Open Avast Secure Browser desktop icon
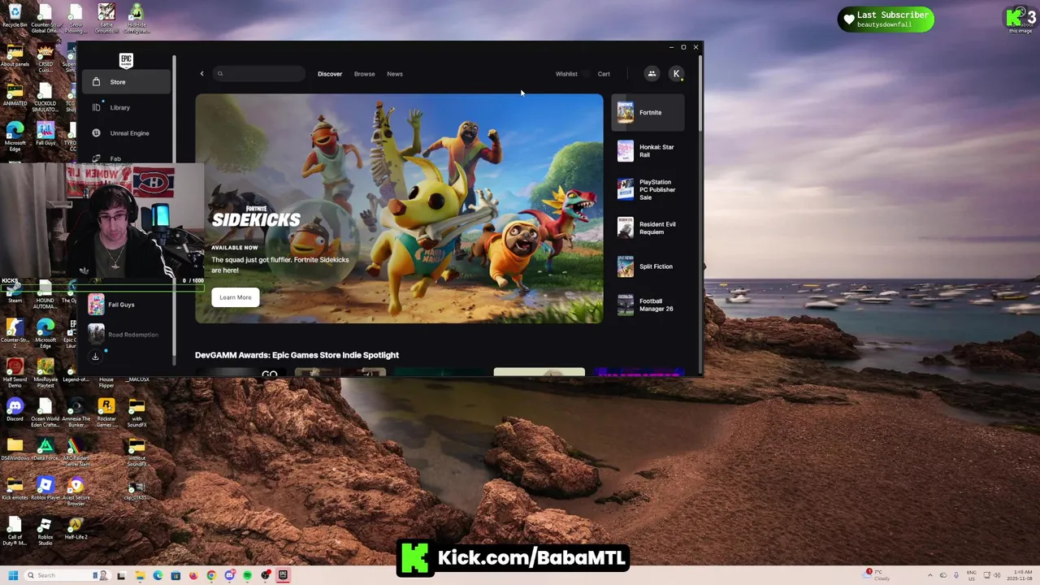Viewport: 1040px width, 585px height. click(76, 491)
